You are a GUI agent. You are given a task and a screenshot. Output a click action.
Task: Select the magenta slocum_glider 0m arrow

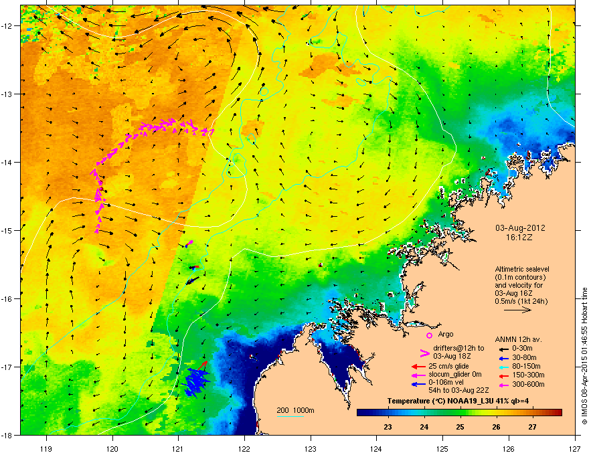[418, 375]
